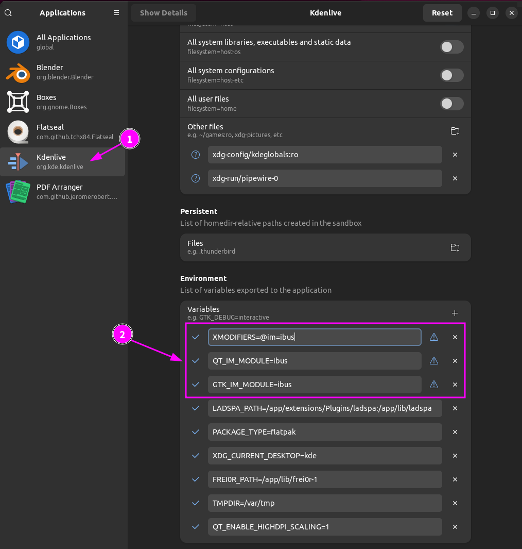Remove the PACKAGE_TYPE=flatpak variable
522x549 pixels.
coord(455,432)
